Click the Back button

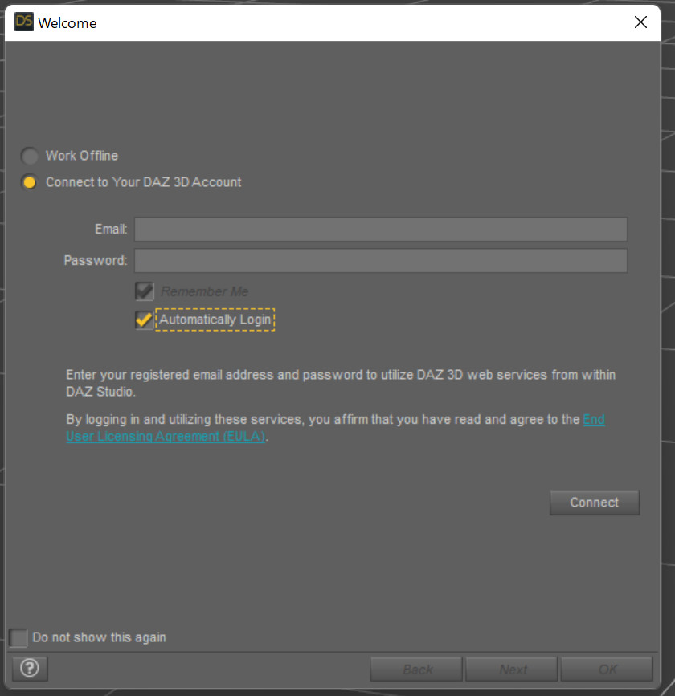pos(416,669)
